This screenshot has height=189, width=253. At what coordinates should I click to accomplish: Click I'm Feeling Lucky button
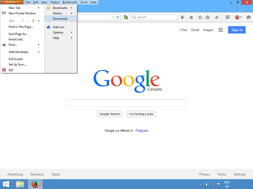tap(141, 114)
